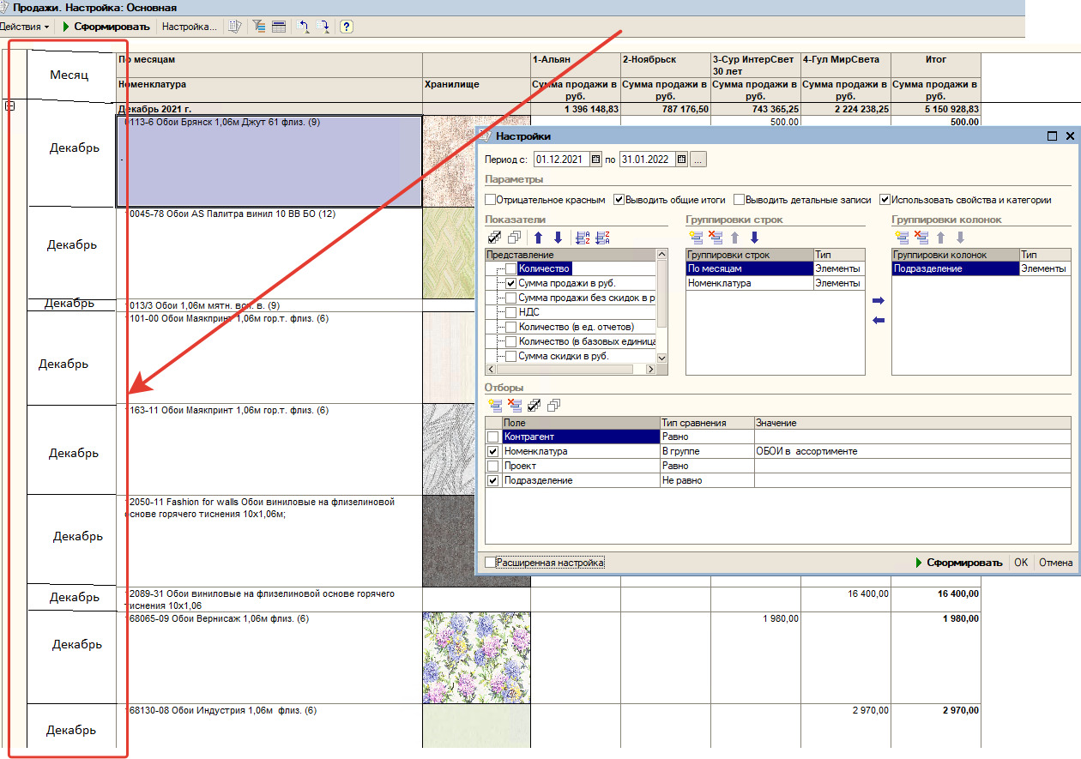Open Настройка... in the main toolbar
Screen dimensions: 1081x759
189,27
